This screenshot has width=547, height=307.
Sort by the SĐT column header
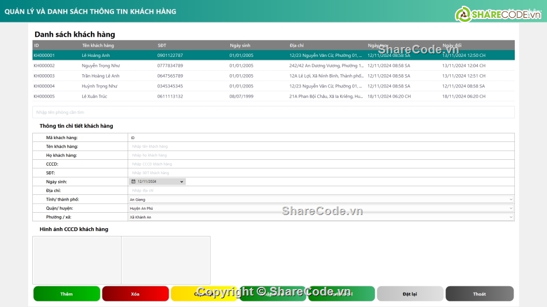click(162, 45)
